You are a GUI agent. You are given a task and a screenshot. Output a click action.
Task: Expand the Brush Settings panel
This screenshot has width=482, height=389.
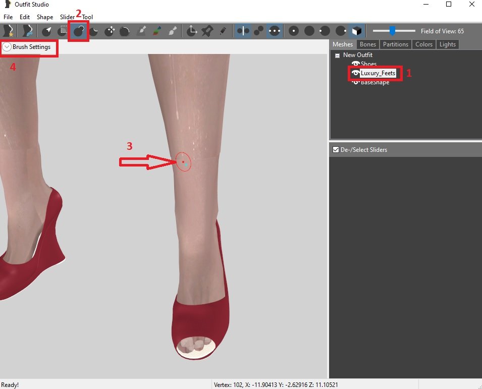coord(7,47)
